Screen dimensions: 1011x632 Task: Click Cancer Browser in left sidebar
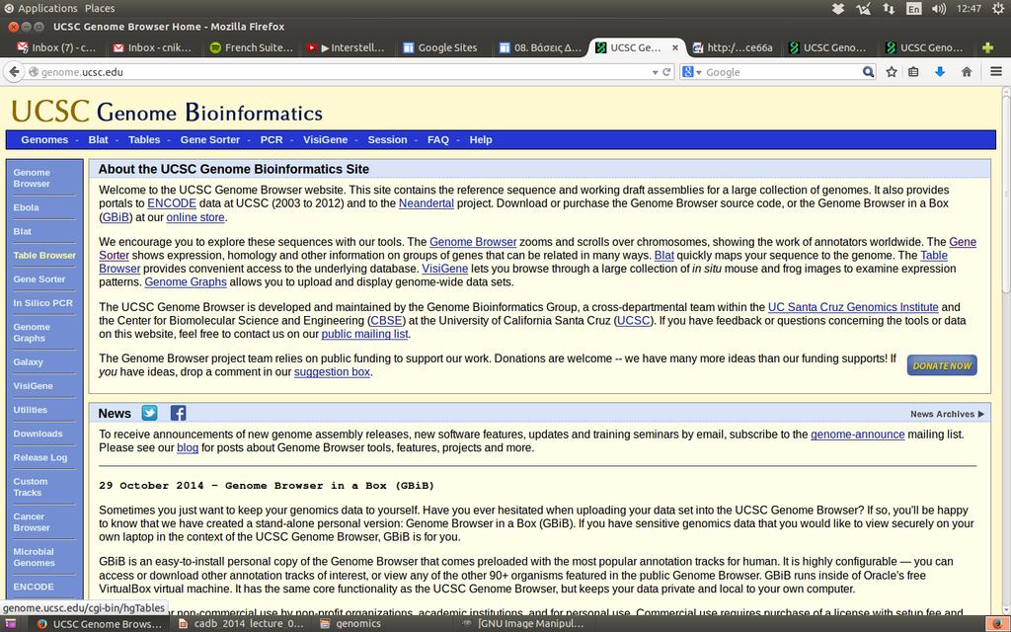(x=32, y=521)
